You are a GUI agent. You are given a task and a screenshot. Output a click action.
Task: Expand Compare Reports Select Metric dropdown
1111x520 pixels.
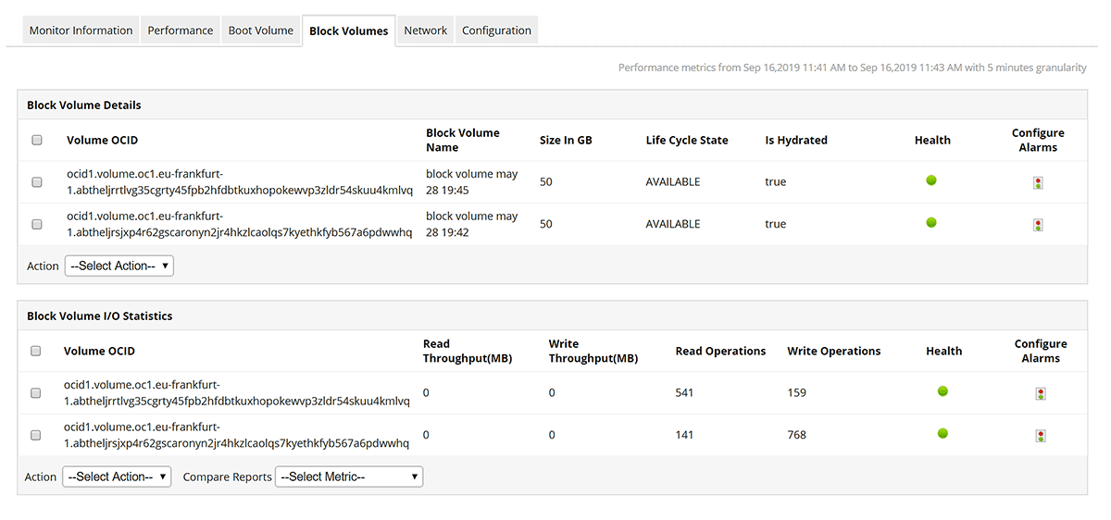tap(349, 477)
